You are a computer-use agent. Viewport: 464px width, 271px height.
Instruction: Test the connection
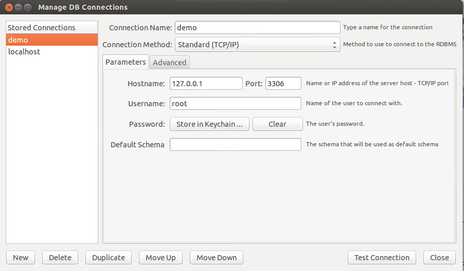382,258
